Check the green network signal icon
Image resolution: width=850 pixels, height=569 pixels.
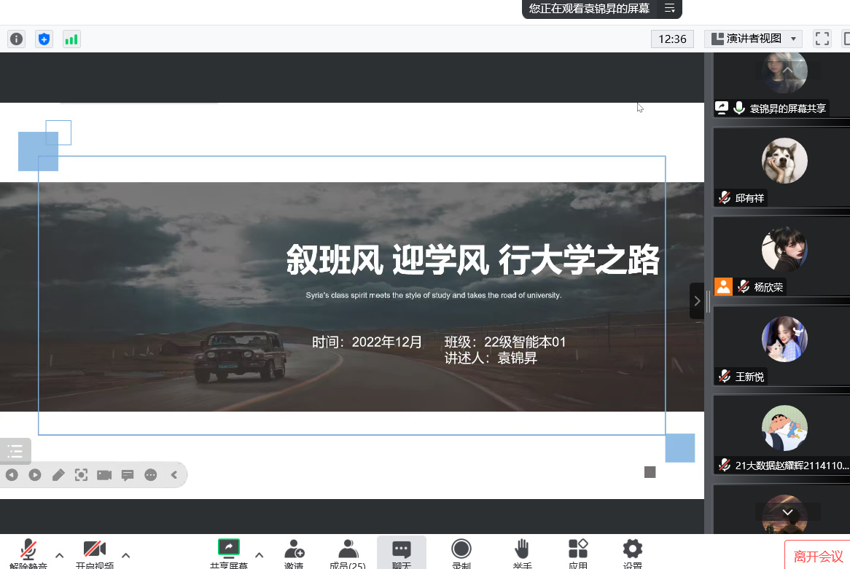pos(71,39)
